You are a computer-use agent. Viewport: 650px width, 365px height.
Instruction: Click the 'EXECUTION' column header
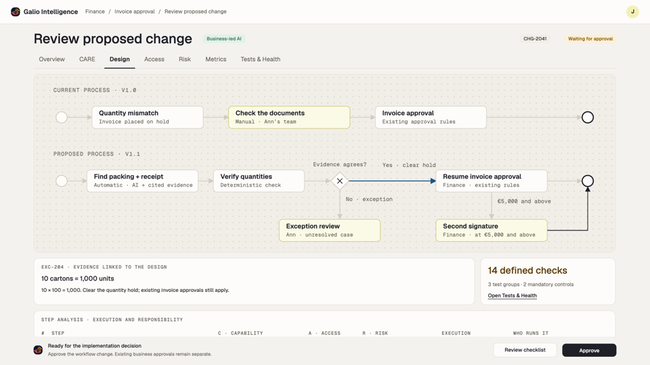coord(456,333)
